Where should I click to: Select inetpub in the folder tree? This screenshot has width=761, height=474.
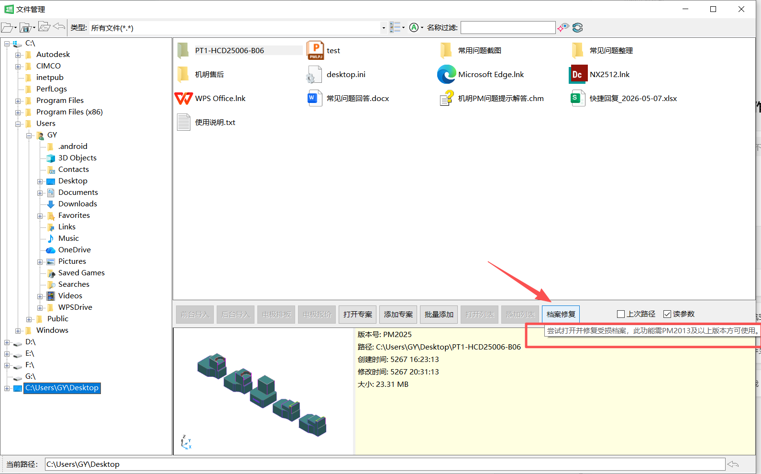coord(50,78)
